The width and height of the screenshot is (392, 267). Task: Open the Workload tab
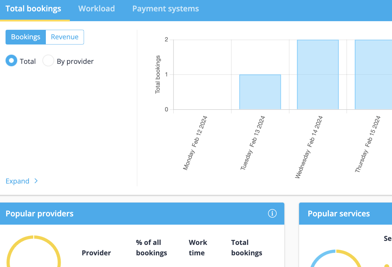pos(97,9)
